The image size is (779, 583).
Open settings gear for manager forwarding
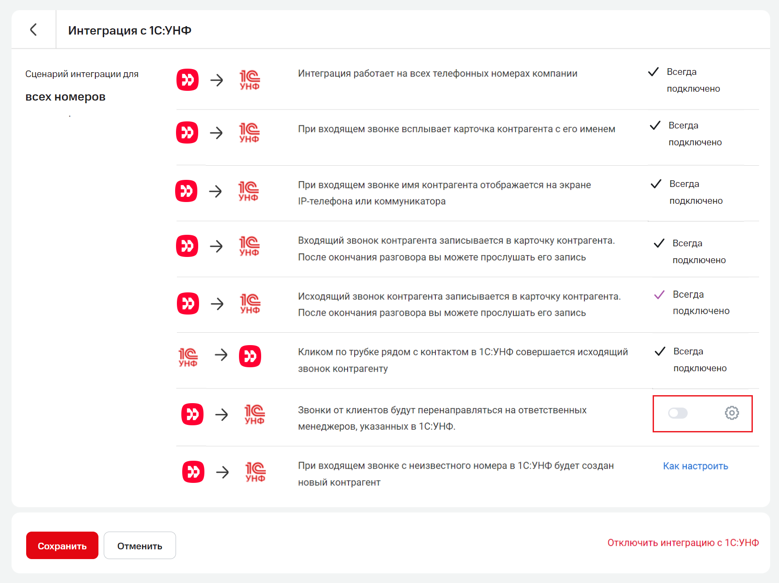(x=732, y=413)
